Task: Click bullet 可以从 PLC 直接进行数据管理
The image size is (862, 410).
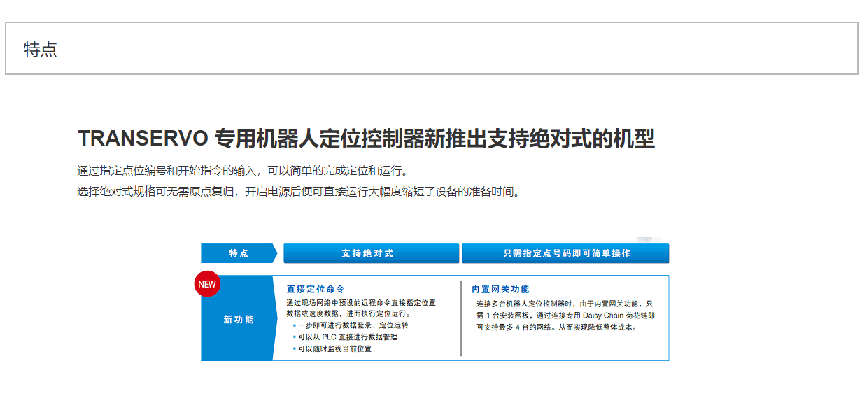Action: click(x=347, y=337)
